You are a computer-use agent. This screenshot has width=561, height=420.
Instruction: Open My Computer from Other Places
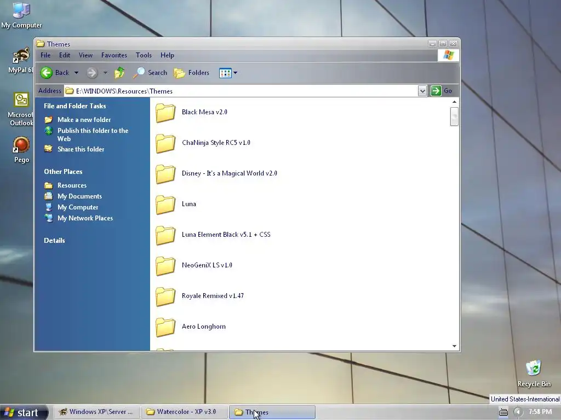pos(78,207)
